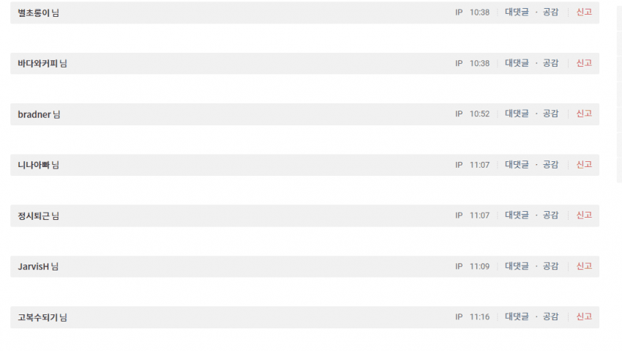
Task: Report 정시퇴근's comment via 신고
Action: click(584, 215)
